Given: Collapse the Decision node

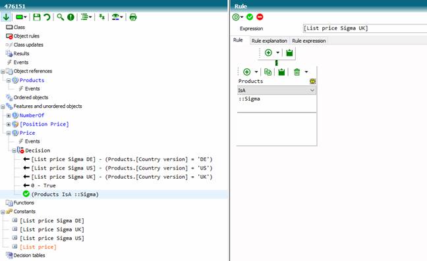Looking at the screenshot, I should tap(14, 151).
